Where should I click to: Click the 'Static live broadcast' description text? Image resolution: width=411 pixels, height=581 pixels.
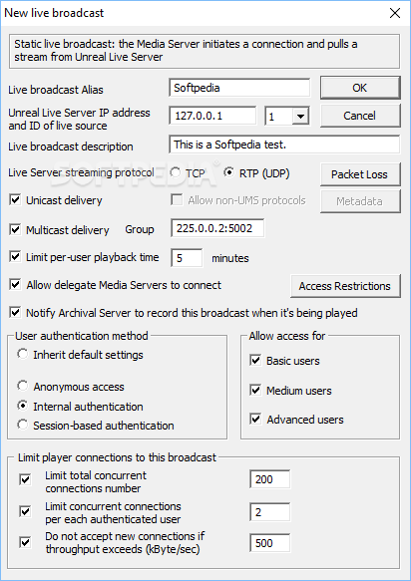pyautogui.click(x=186, y=51)
